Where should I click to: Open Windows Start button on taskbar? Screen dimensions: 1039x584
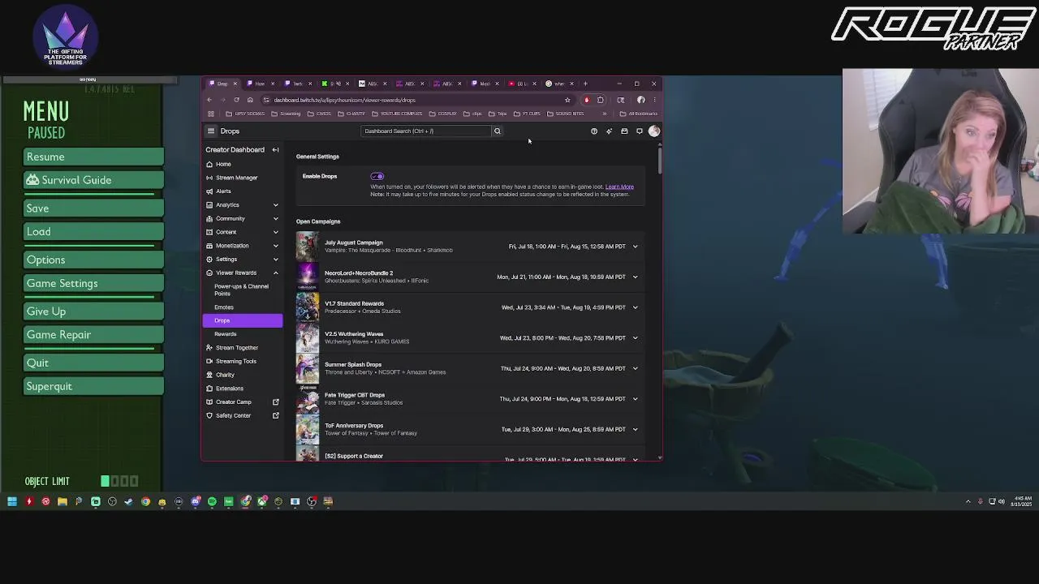12,502
